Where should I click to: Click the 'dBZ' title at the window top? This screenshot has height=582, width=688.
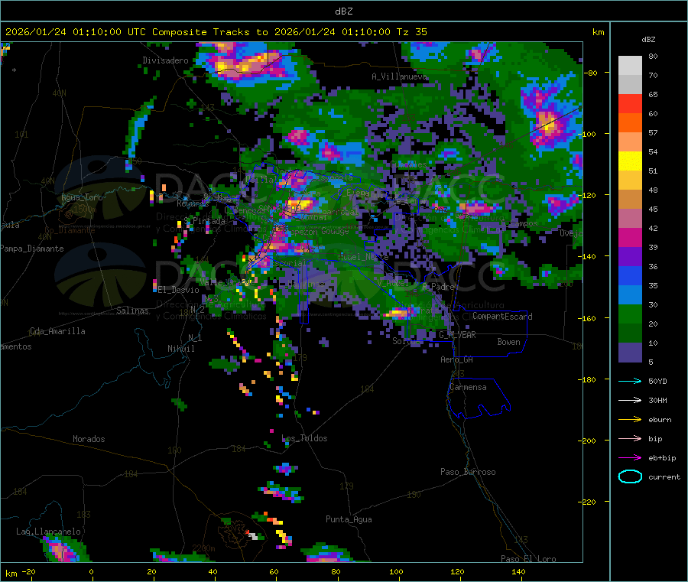(x=343, y=11)
